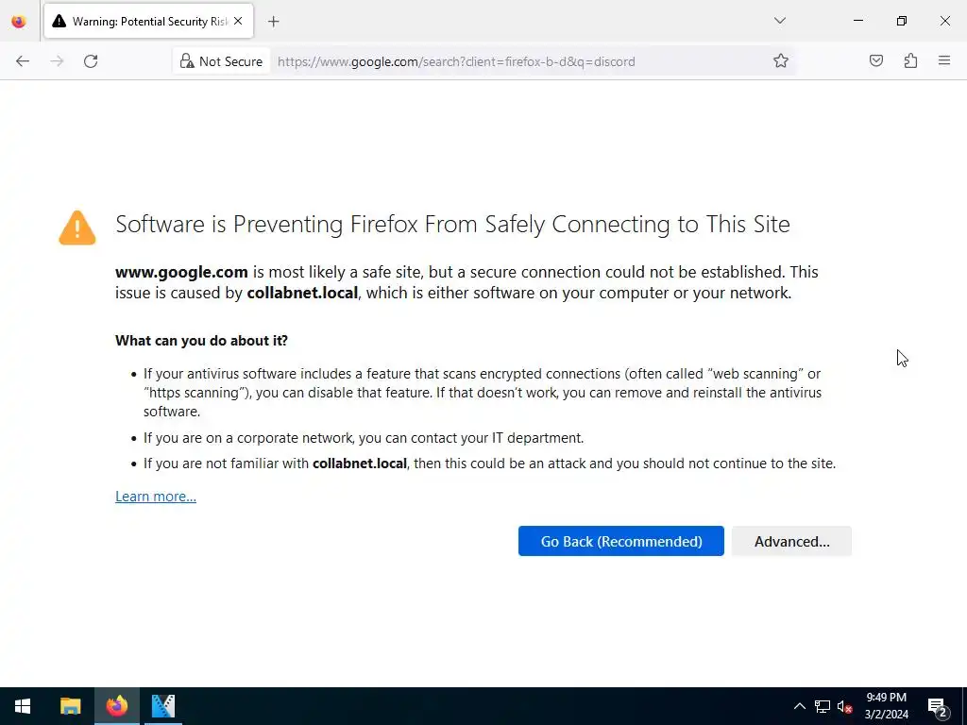
Task: Reload the current page
Action: click(91, 61)
